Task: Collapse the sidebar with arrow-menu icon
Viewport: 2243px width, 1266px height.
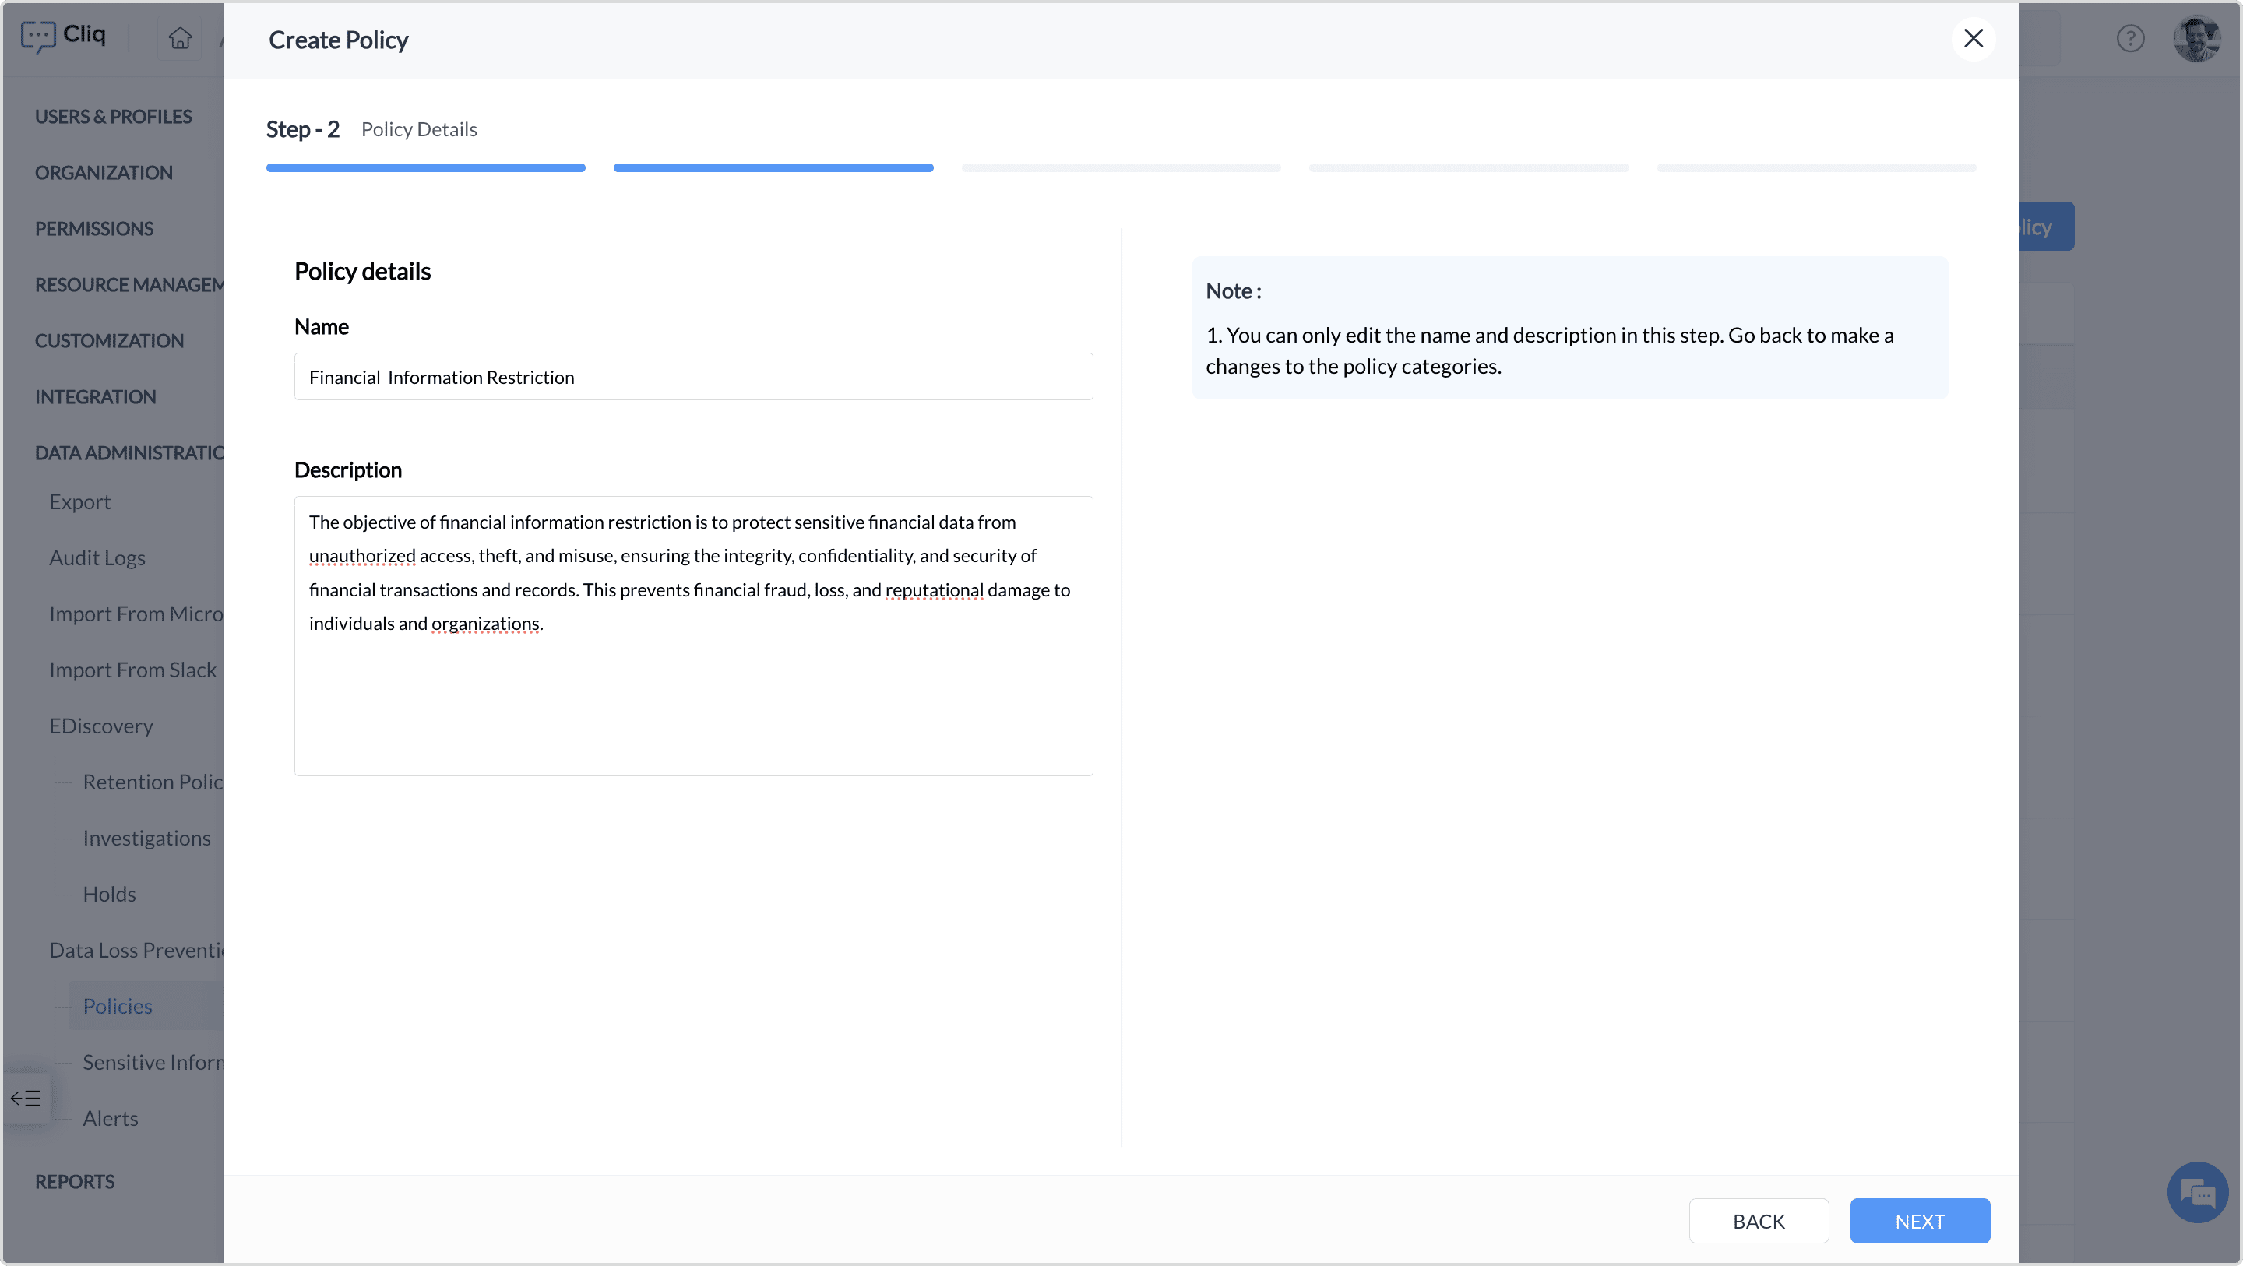Action: 25,1098
